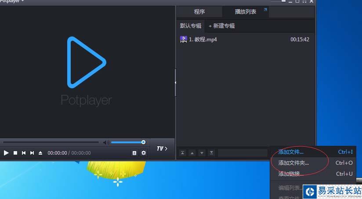Toggle the playlist panel icon
This screenshot has width=362, height=199.
(134, 153)
